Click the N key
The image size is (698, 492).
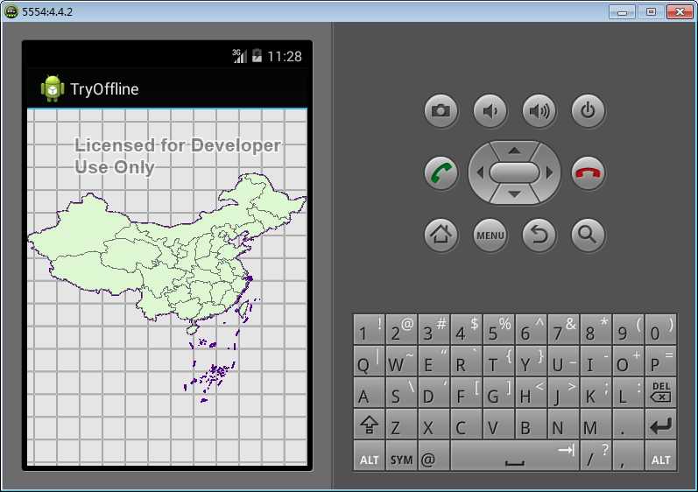tap(563, 424)
